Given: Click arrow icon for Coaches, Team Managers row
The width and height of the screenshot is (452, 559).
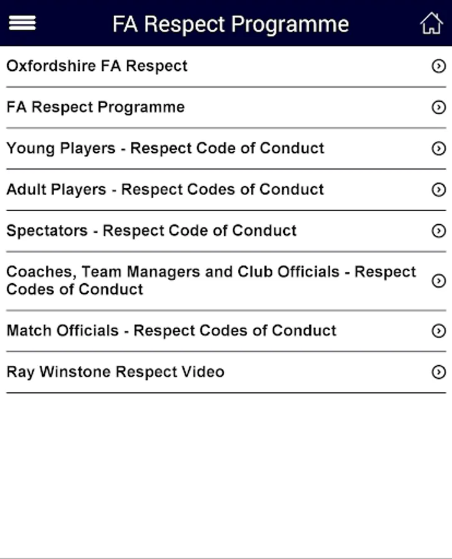Looking at the screenshot, I should tap(438, 281).
